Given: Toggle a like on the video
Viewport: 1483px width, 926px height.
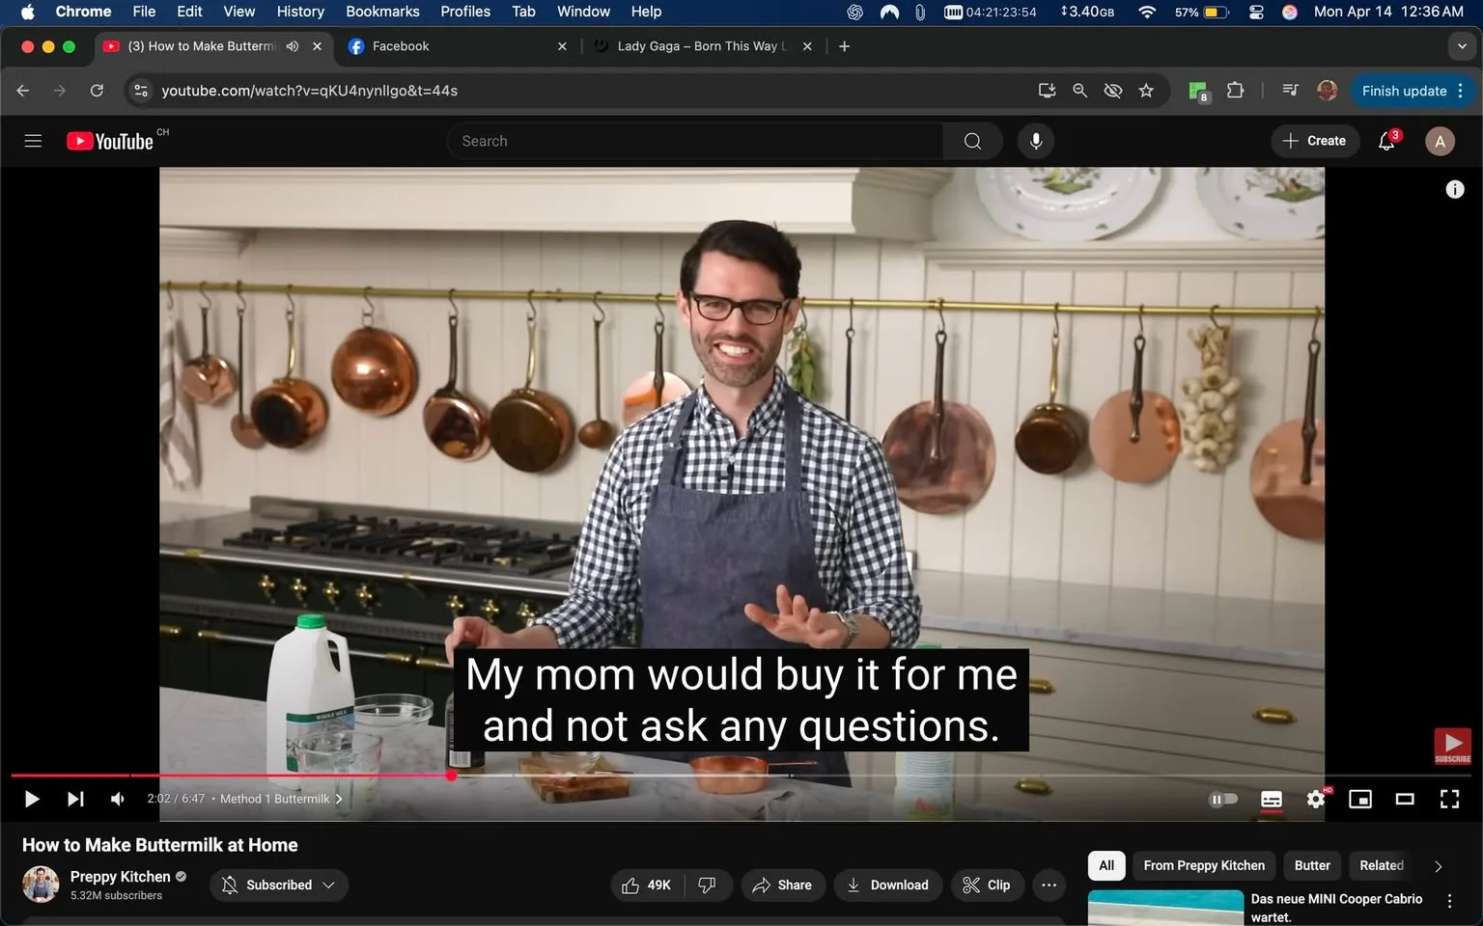Looking at the screenshot, I should (638, 885).
